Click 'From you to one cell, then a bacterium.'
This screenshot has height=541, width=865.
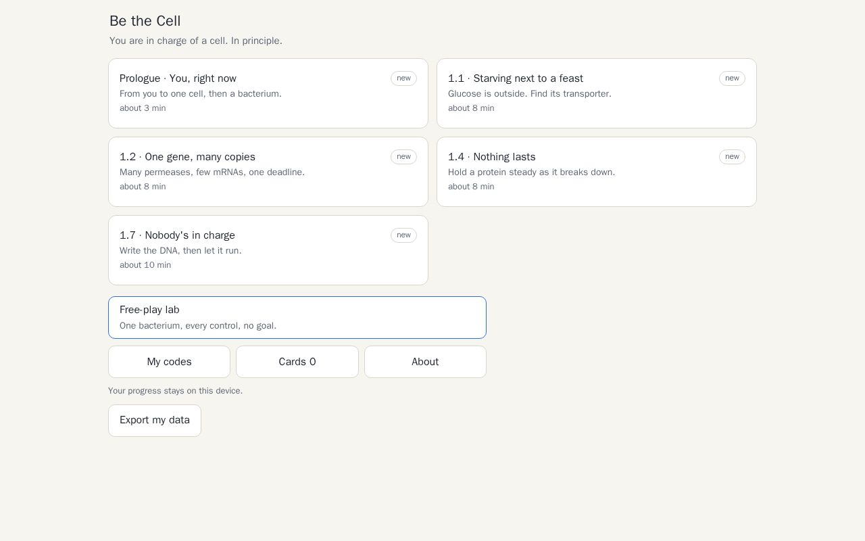pos(201,94)
